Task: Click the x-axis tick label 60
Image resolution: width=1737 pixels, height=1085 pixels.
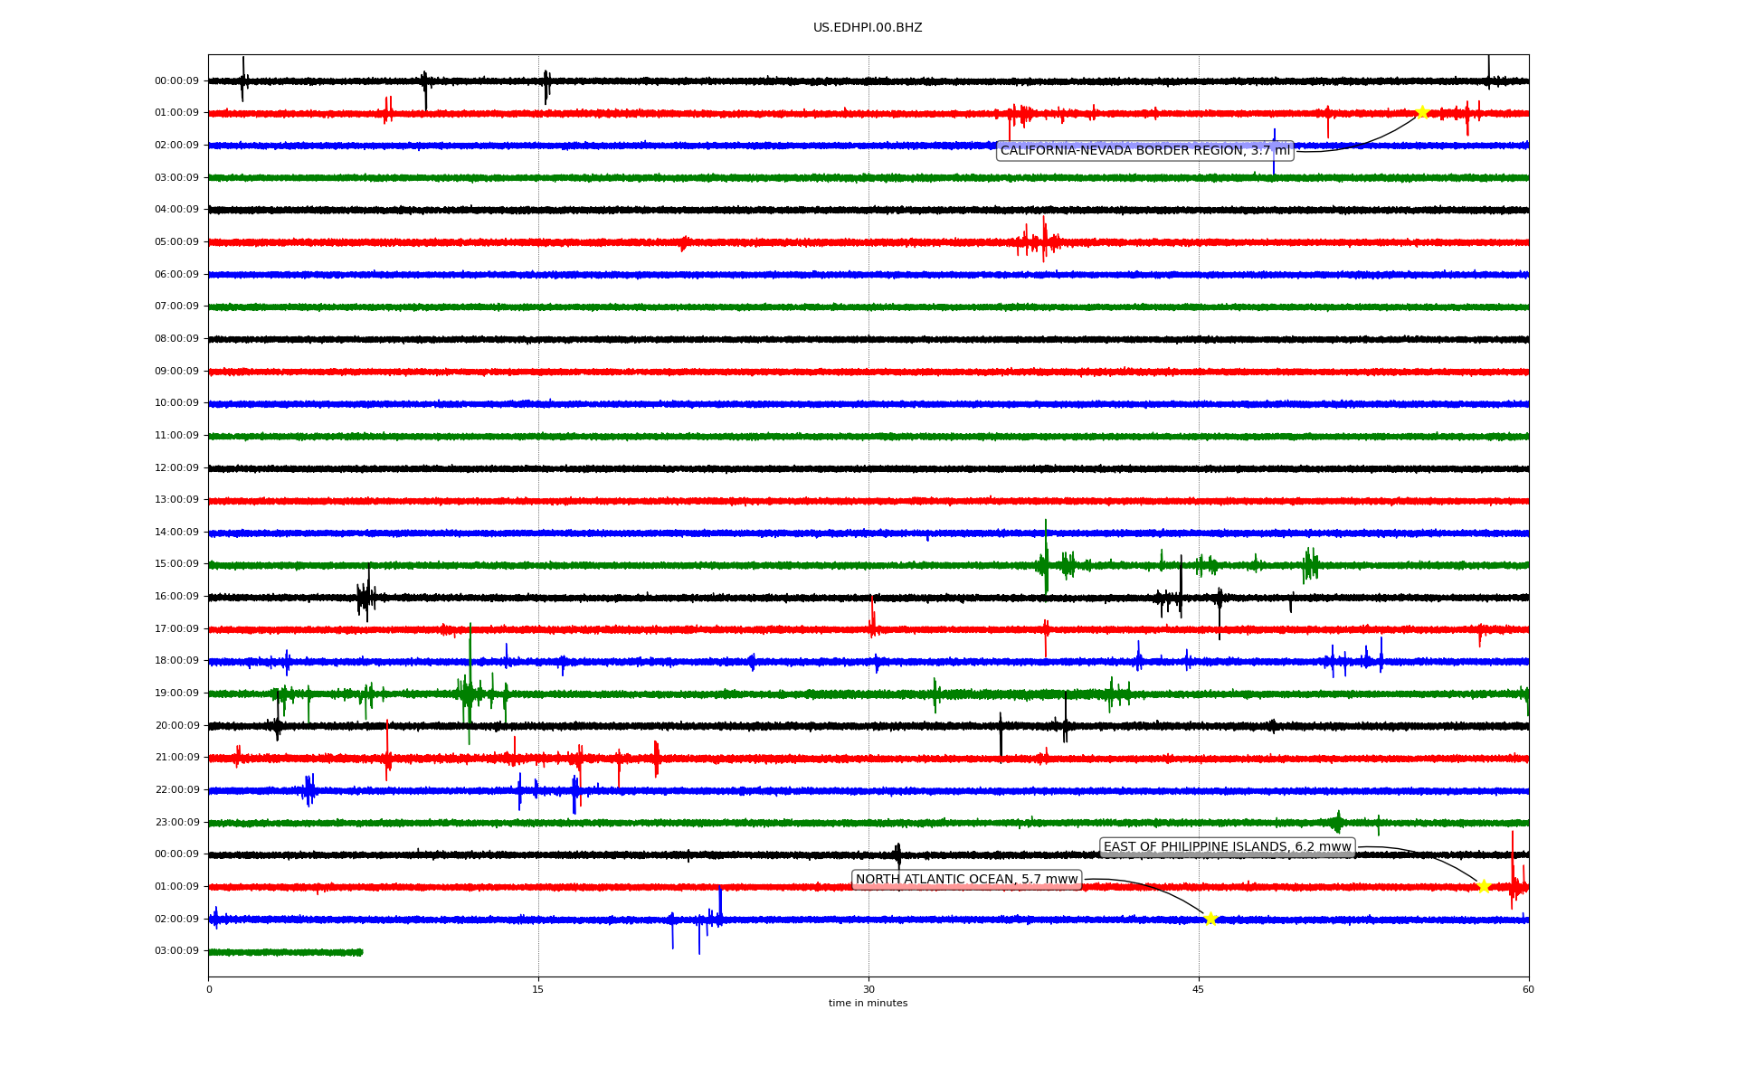Action: tap(1528, 989)
